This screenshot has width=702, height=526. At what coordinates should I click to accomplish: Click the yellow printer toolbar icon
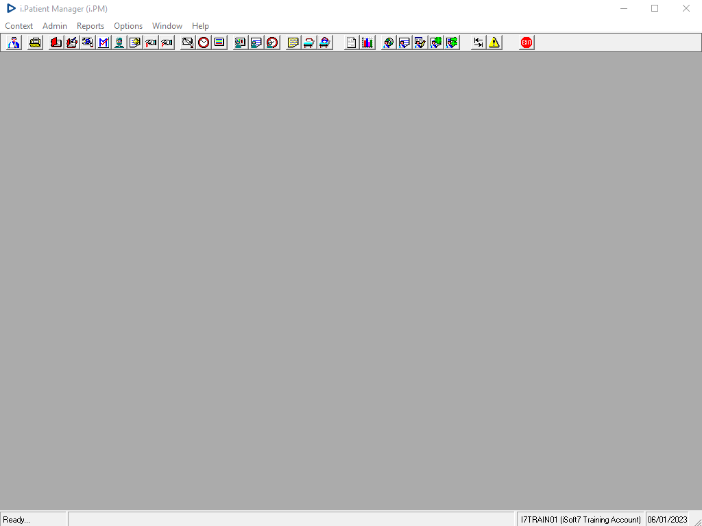point(36,42)
